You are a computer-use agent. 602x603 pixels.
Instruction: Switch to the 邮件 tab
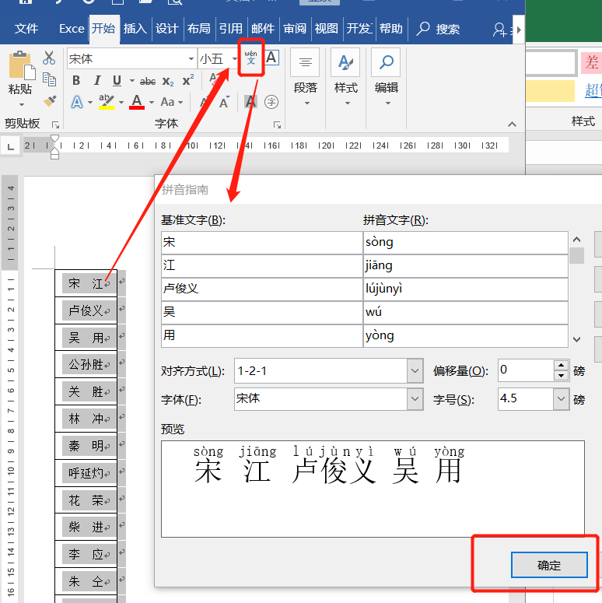coord(263,29)
